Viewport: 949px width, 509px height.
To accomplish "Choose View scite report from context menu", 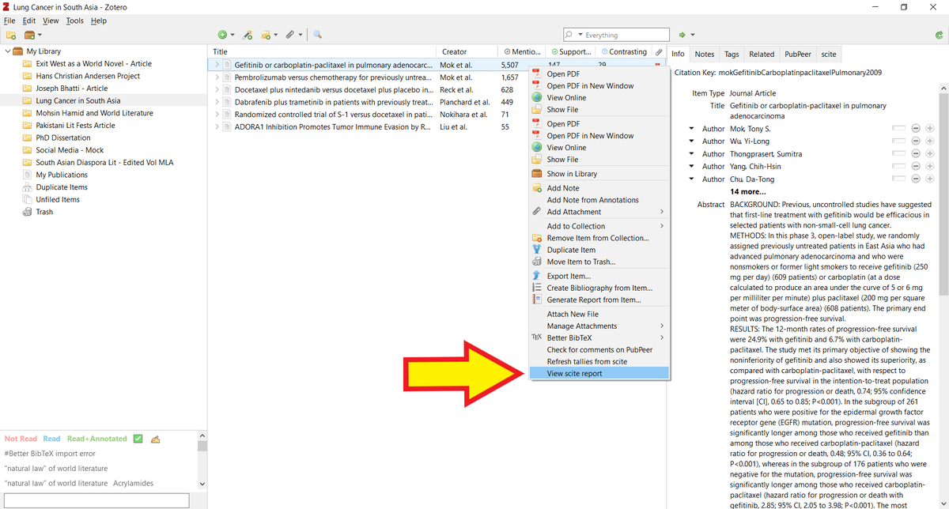I will coord(599,374).
